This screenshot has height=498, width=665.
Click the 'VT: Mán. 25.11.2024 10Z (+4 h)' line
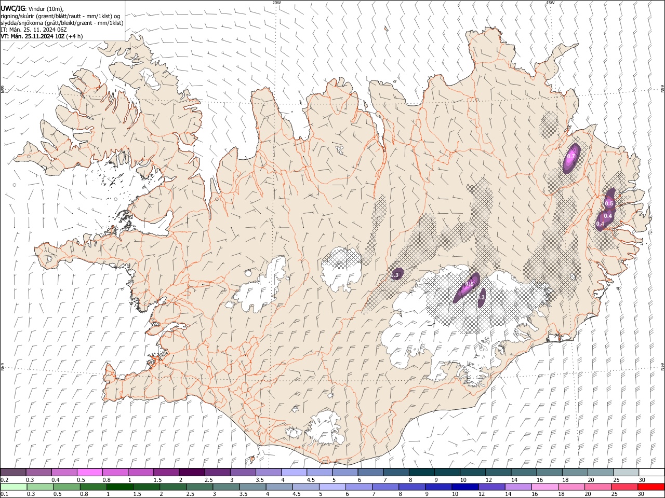tap(42, 36)
